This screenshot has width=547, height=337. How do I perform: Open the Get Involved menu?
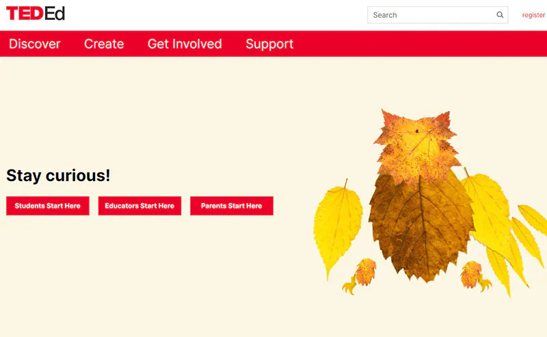[185, 44]
